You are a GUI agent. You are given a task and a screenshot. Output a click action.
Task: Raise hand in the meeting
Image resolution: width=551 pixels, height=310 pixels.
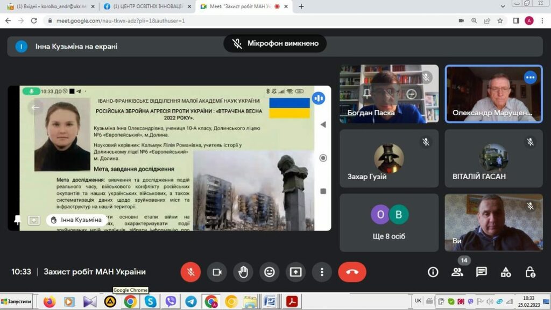click(243, 272)
